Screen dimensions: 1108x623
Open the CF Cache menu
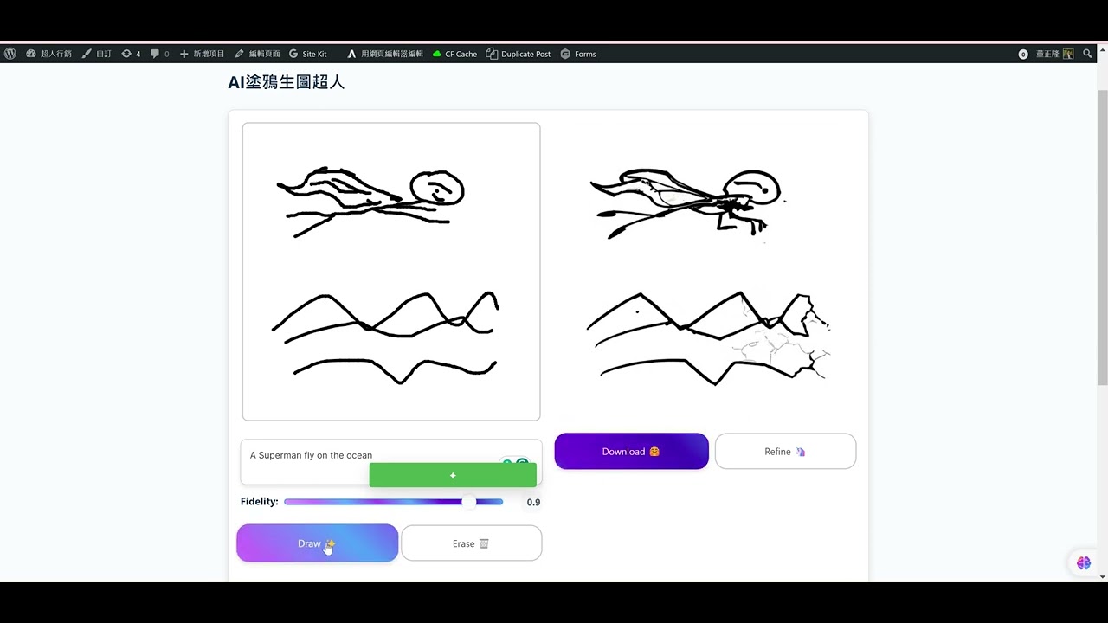(454, 54)
